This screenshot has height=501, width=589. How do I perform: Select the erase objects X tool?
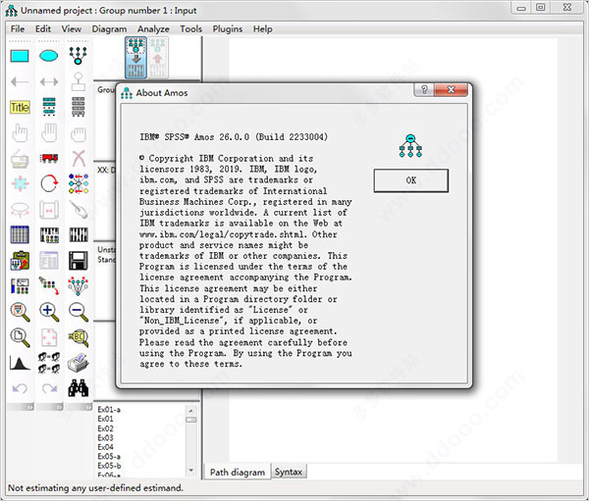click(79, 159)
